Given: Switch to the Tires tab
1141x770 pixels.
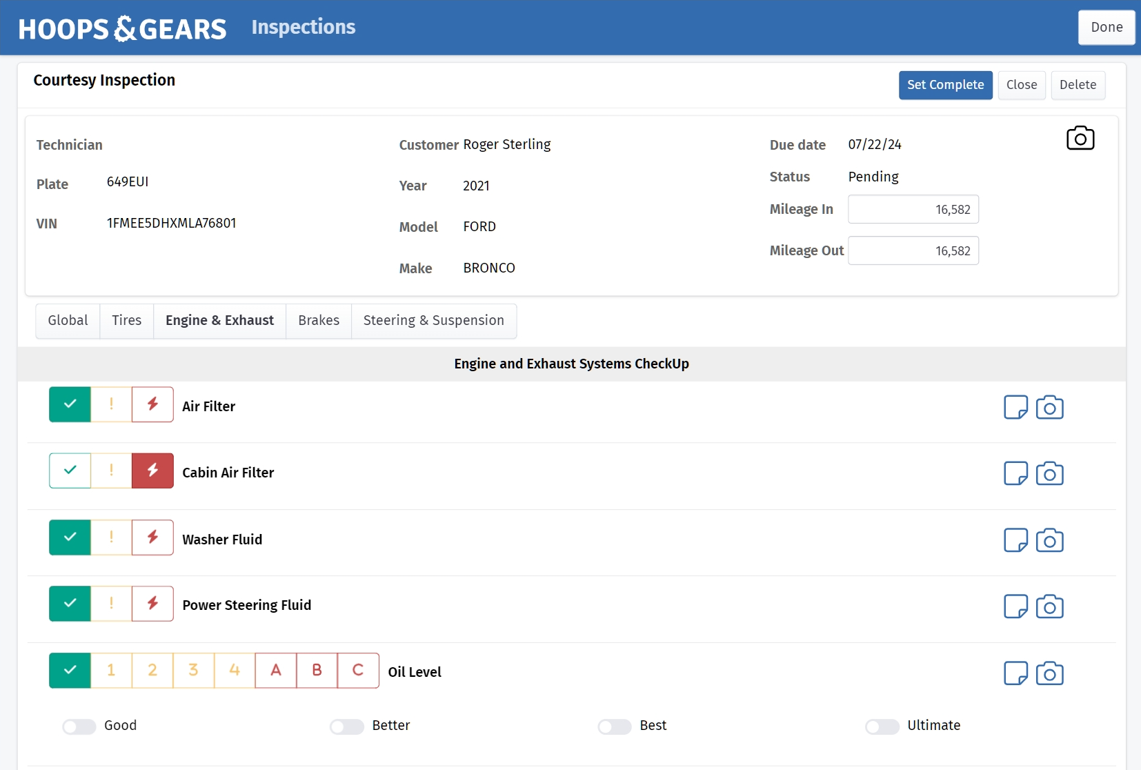Looking at the screenshot, I should (127, 321).
